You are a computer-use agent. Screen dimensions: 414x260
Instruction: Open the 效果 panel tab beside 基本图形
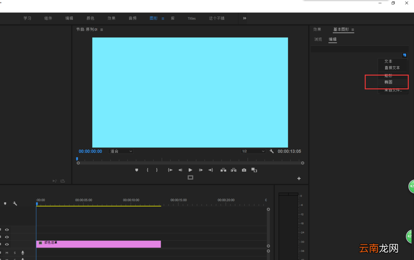(x=317, y=29)
